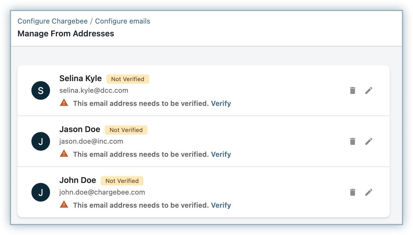
Task: Go to Configure Chargebee breadcrumb
Action: (x=52, y=21)
